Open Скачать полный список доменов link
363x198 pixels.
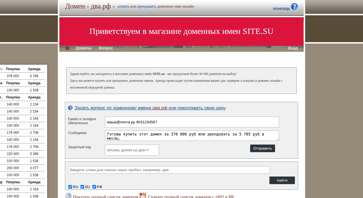[191, 197]
